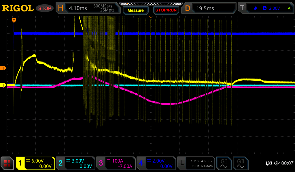The width and height of the screenshot is (295, 172).
Task: Select the GII function generator icon
Action: point(240,163)
